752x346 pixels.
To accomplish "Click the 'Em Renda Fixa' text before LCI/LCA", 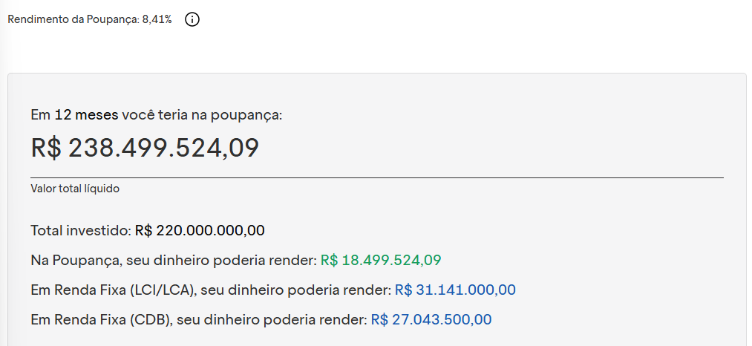I will tap(79, 290).
